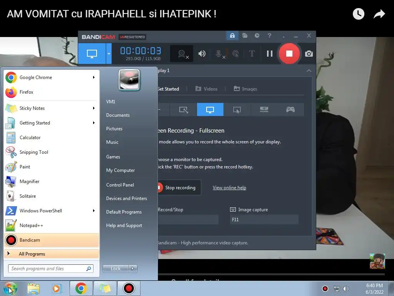This screenshot has width=394, height=296.
Task: Open Snipping Tool from Start menu
Action: pyautogui.click(x=52, y=152)
